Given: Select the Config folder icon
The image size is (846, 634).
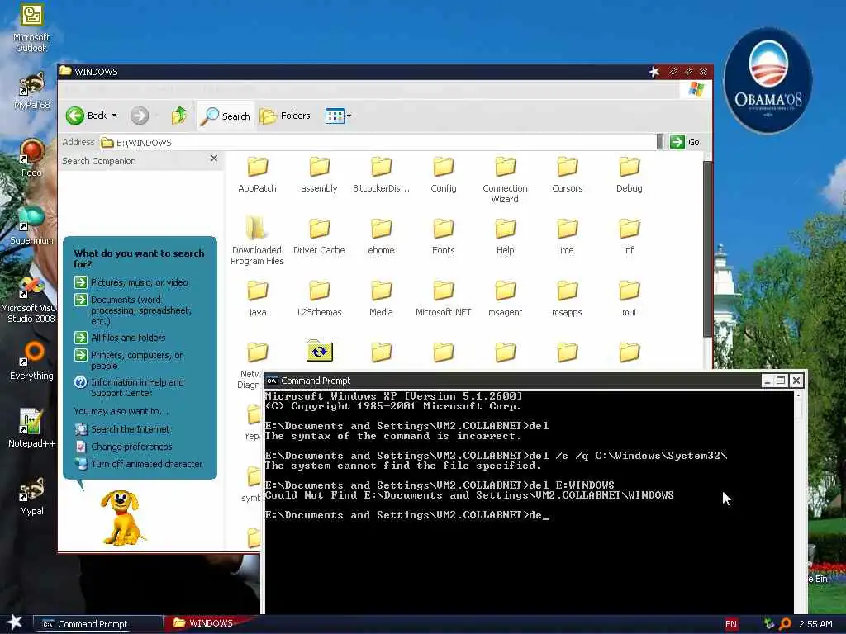Looking at the screenshot, I should click(444, 167).
